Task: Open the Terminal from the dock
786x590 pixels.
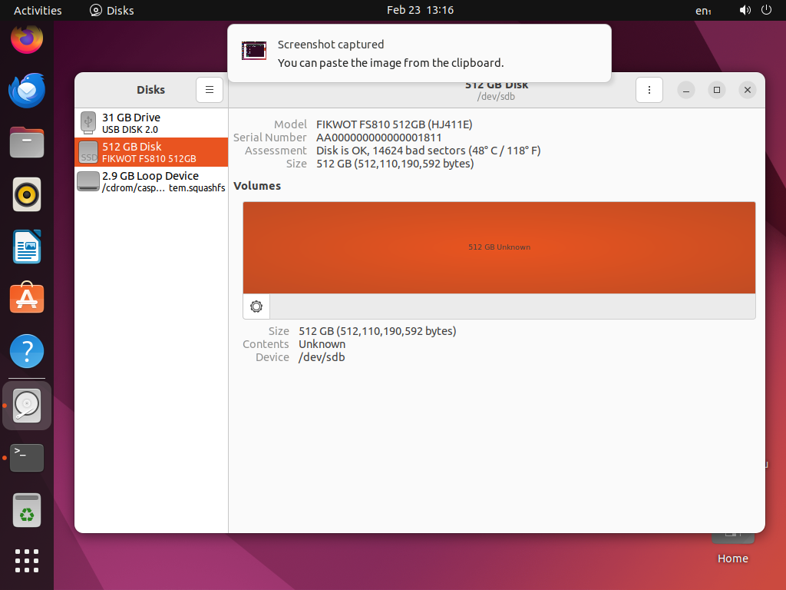Action: pos(27,458)
